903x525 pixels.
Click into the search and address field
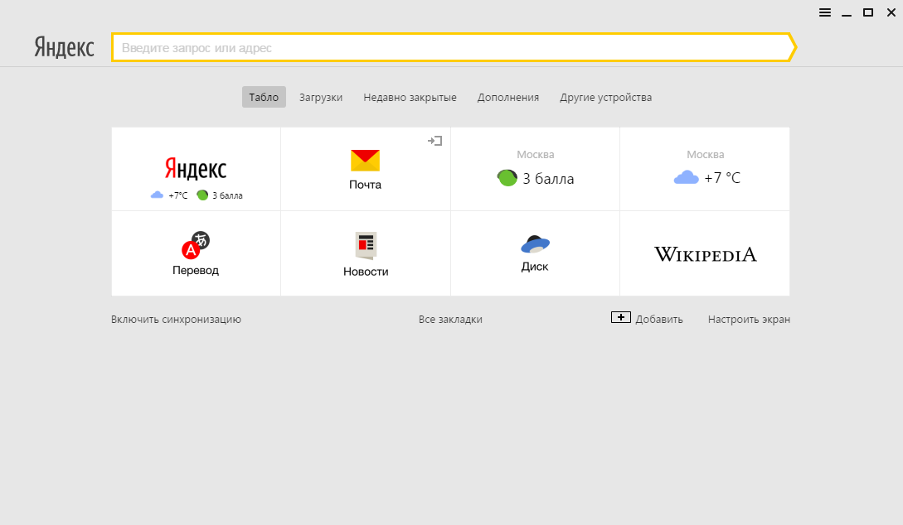click(x=448, y=48)
